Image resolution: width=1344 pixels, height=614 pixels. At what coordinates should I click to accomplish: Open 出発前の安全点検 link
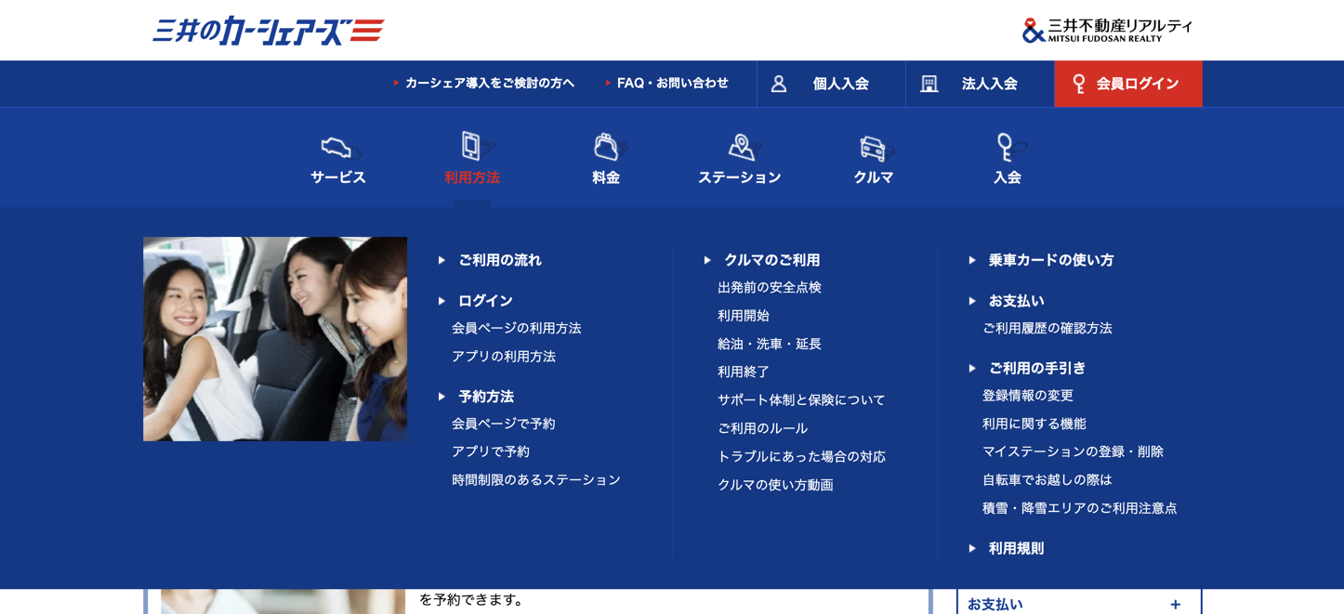click(770, 288)
